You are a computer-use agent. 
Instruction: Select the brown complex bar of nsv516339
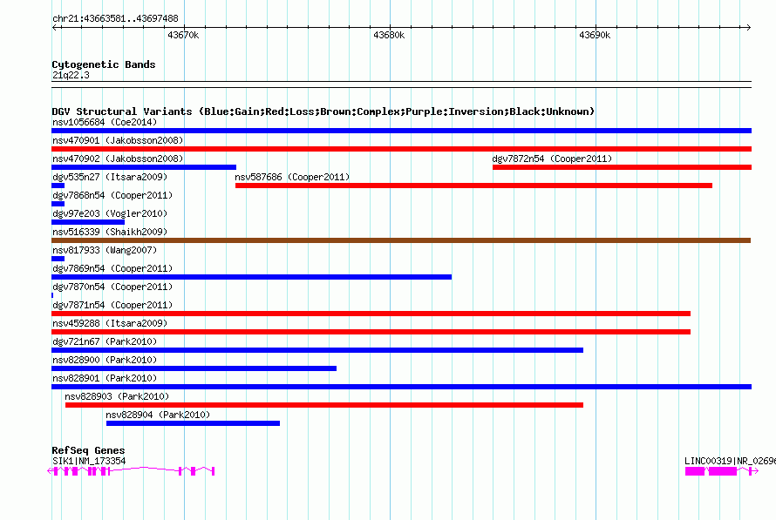click(x=401, y=240)
